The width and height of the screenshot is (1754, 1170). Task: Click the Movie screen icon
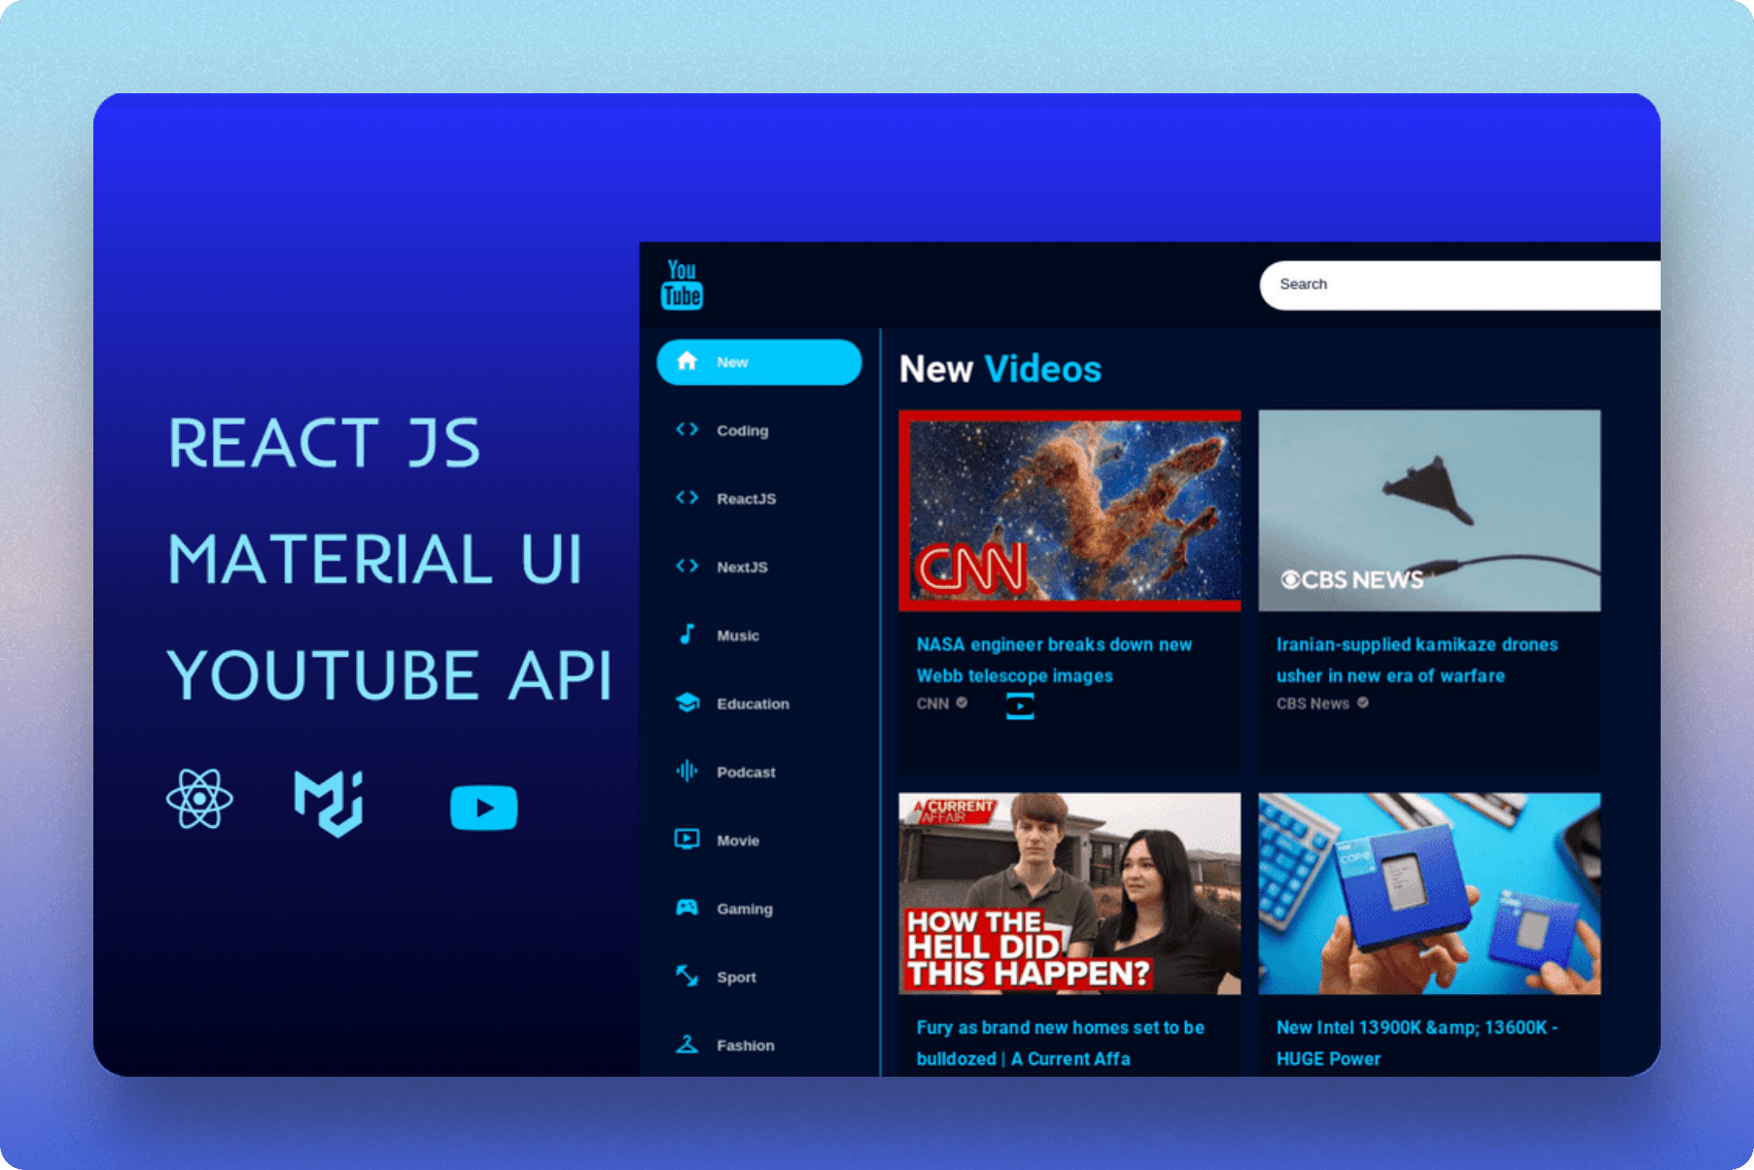coord(686,839)
